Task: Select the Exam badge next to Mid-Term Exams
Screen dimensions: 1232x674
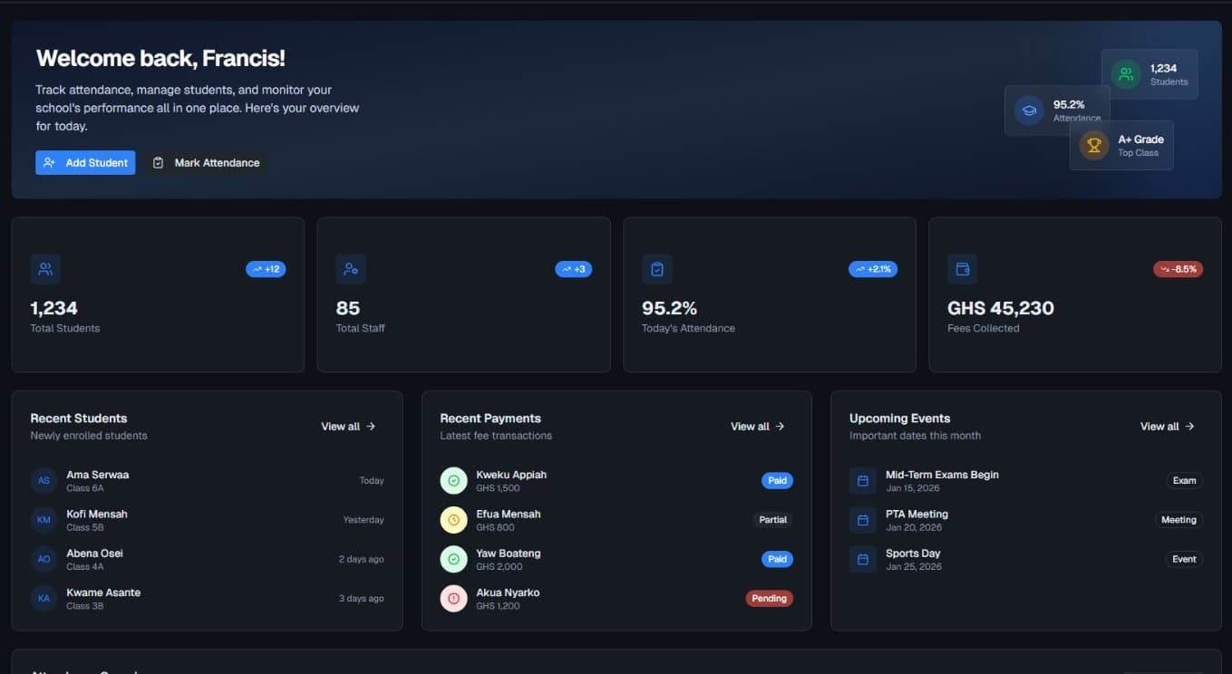Action: click(1183, 480)
